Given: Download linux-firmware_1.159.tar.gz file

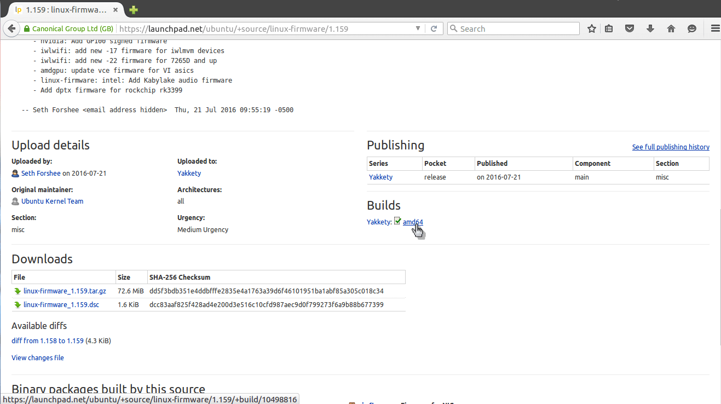Looking at the screenshot, I should [x=65, y=291].
